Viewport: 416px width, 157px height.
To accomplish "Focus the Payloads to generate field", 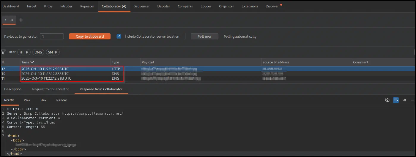I will pyautogui.click(x=52, y=36).
